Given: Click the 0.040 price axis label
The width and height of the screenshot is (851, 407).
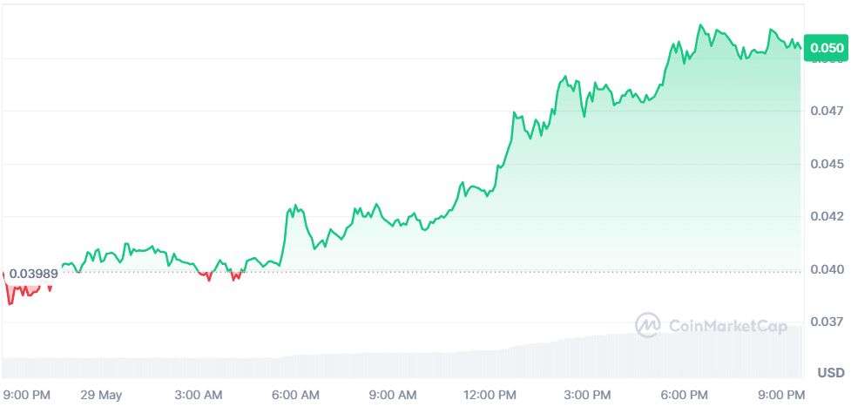Looking at the screenshot, I should 827,269.
